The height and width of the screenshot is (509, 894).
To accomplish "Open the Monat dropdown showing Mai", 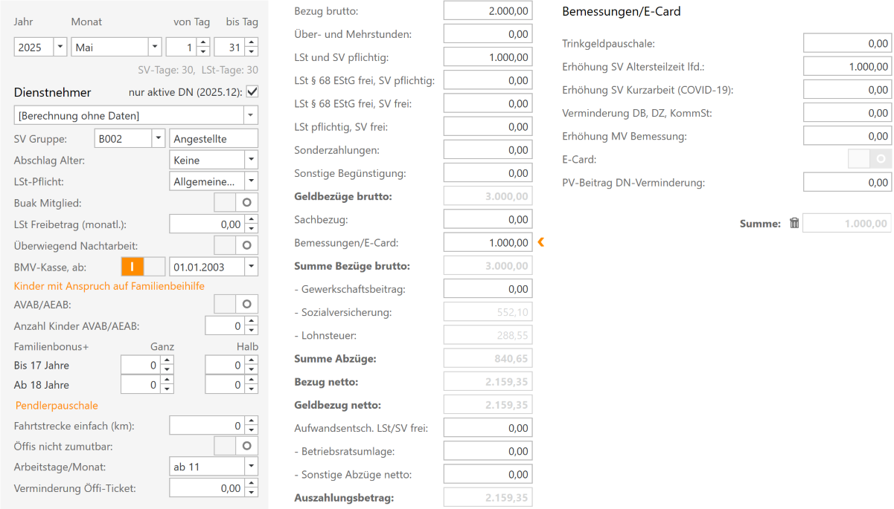I will (155, 46).
